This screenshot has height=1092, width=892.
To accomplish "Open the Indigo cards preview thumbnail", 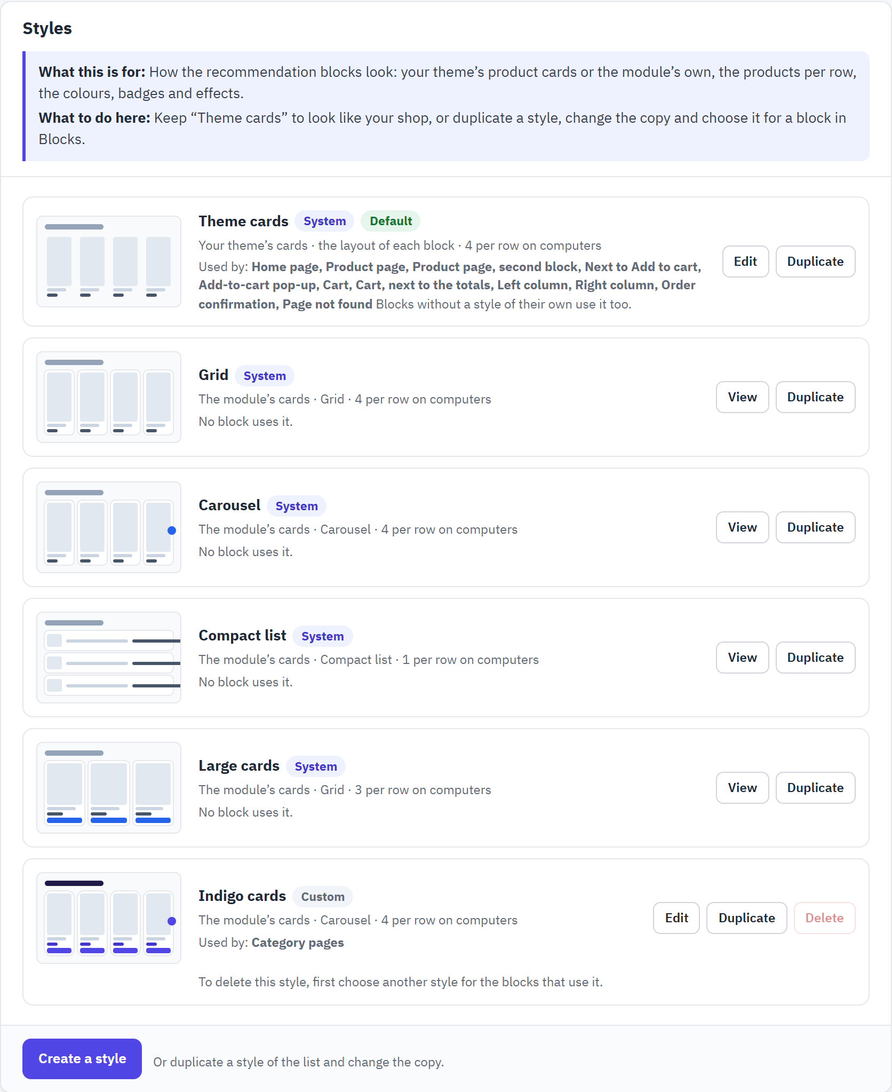I will point(109,918).
